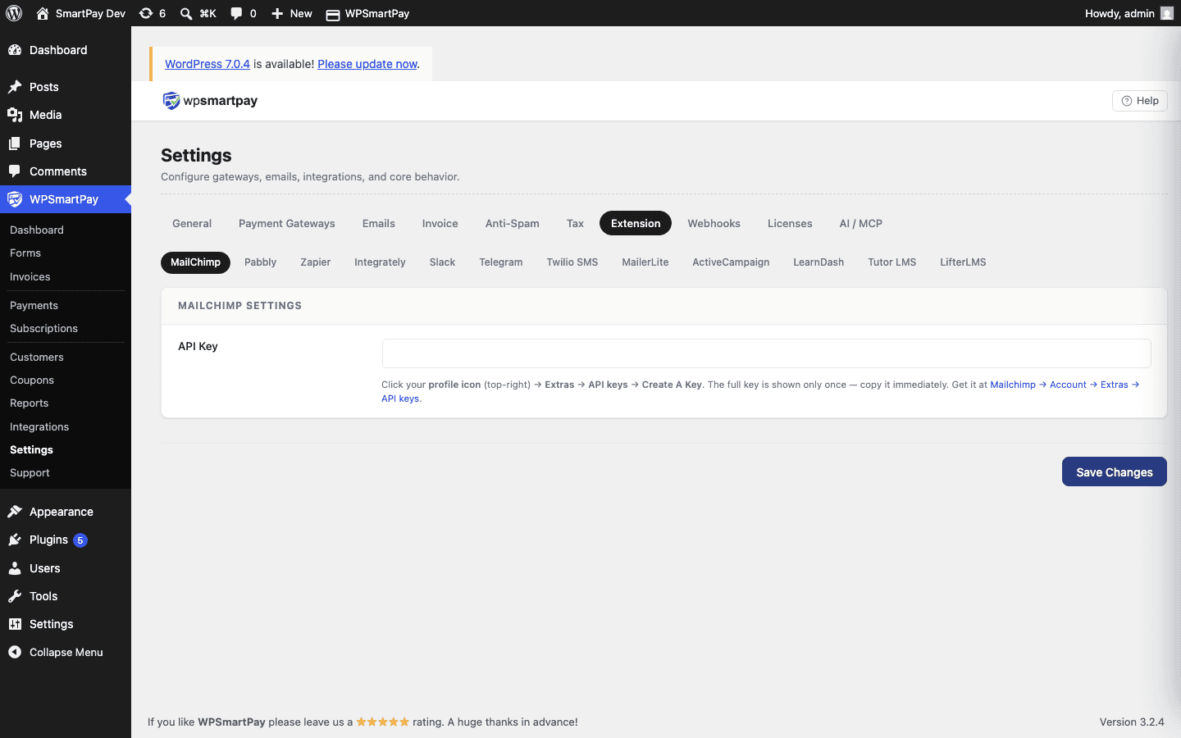Click the admin avatar icon
This screenshot has height=738, width=1181.
point(1167,13)
